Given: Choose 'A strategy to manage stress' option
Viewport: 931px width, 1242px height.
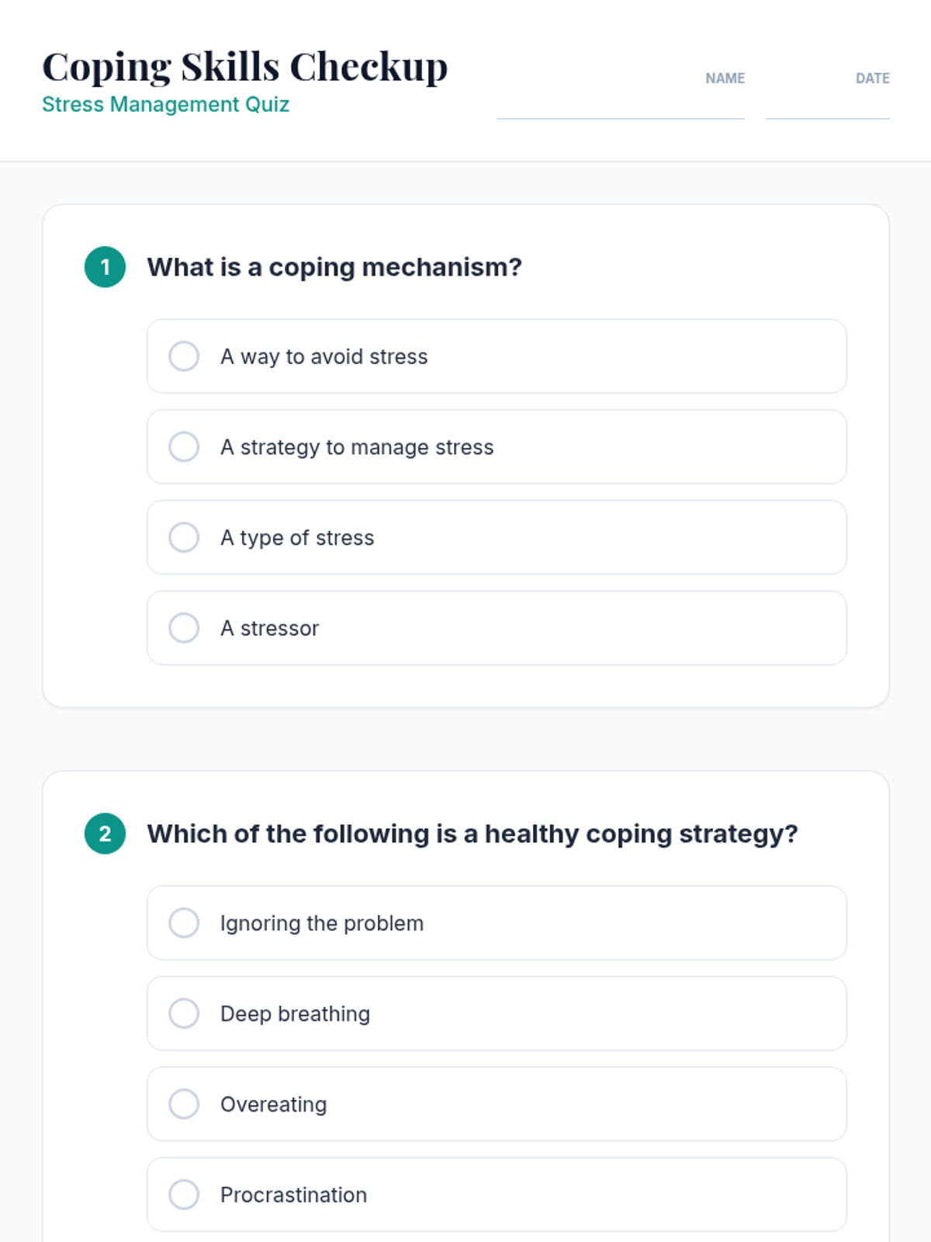Looking at the screenshot, I should coord(184,447).
